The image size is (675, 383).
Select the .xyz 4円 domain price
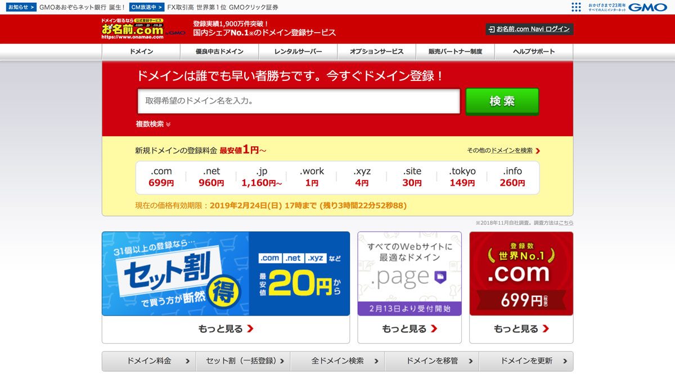pyautogui.click(x=362, y=177)
